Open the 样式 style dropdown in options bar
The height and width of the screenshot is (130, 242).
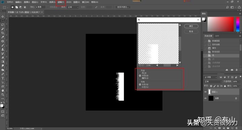73,7
